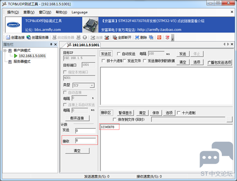Open the 帮助(H) menu

61,12
